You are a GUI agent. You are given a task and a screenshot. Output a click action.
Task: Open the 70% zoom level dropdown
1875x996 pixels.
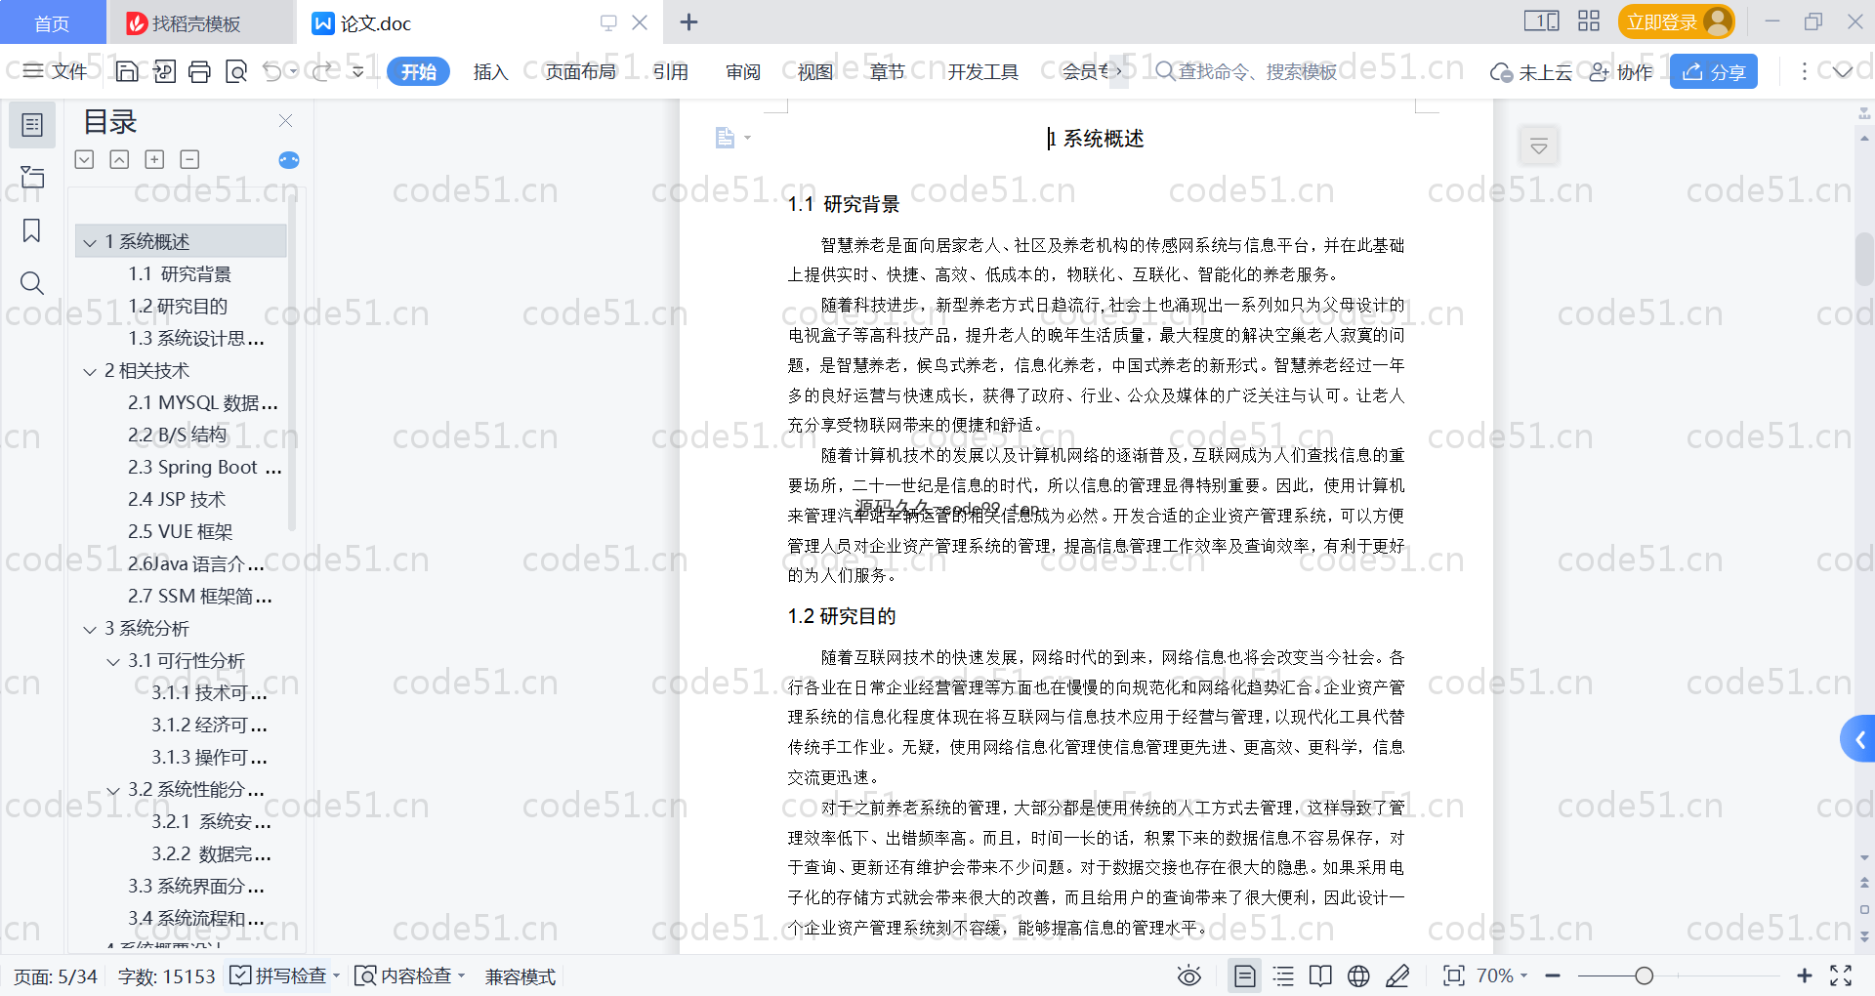coord(1502,975)
